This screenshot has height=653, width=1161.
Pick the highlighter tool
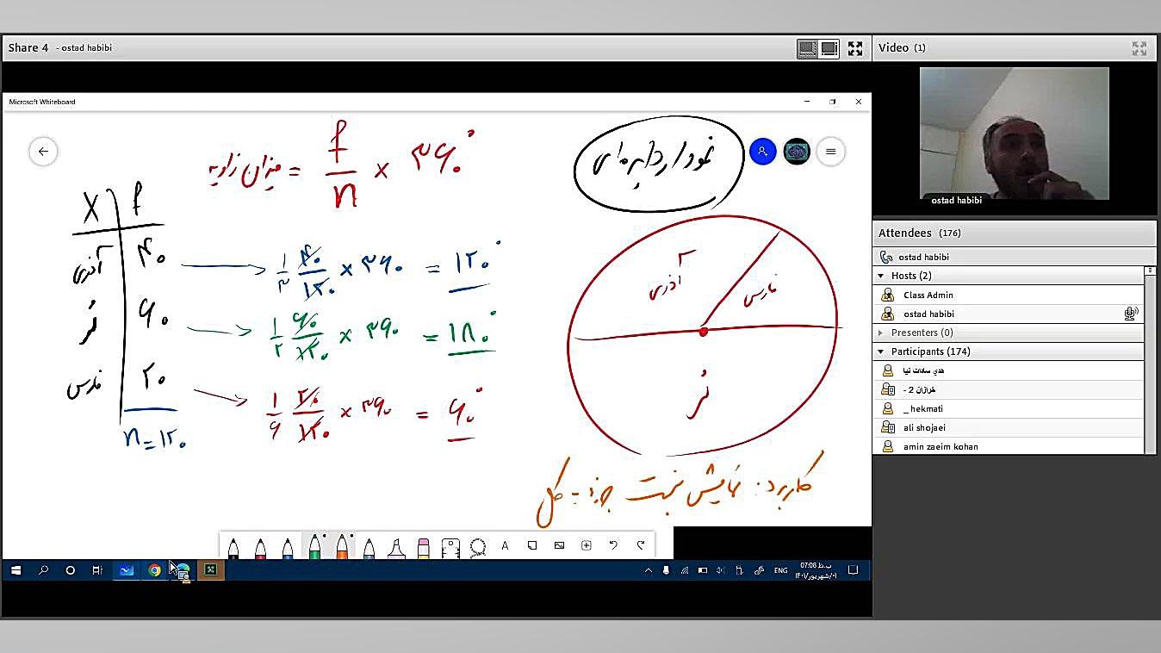[396, 548]
